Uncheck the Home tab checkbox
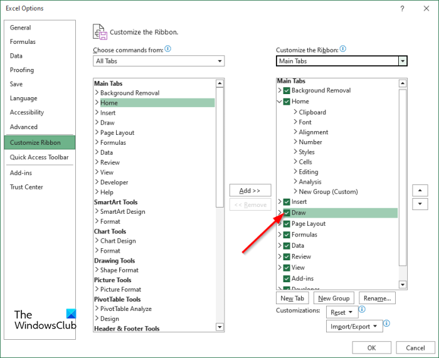Viewport: 439px width, 358px height. click(x=287, y=102)
